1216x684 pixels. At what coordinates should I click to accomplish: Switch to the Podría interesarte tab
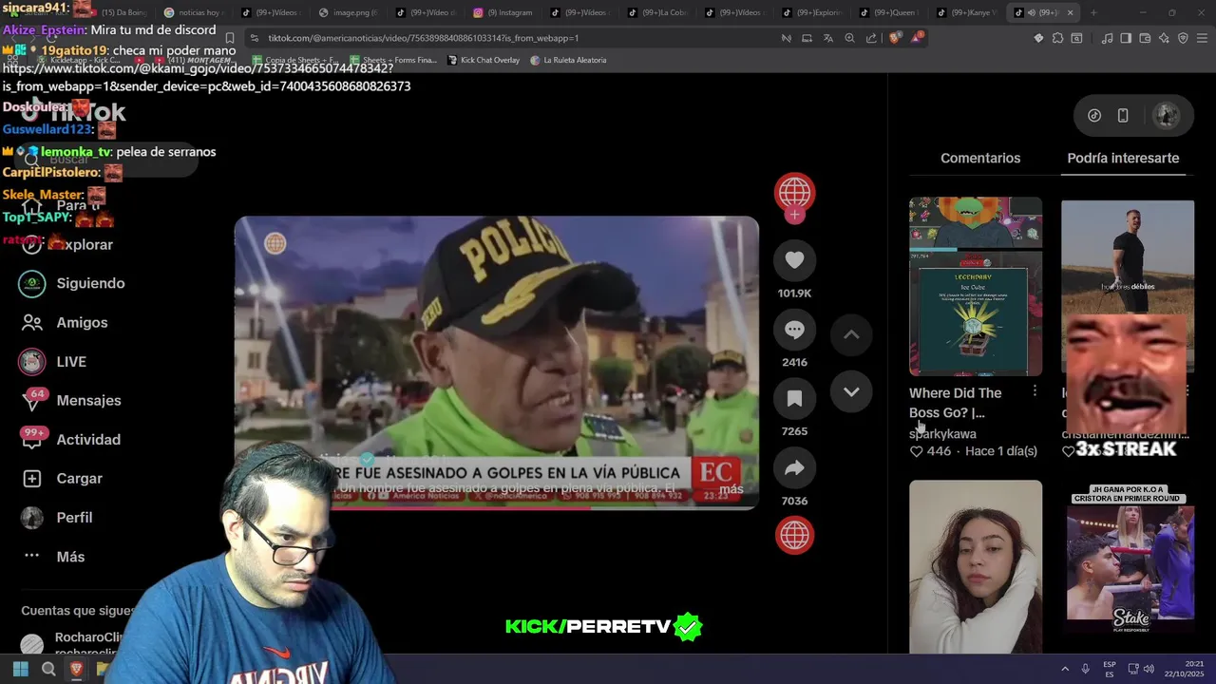point(1123,158)
